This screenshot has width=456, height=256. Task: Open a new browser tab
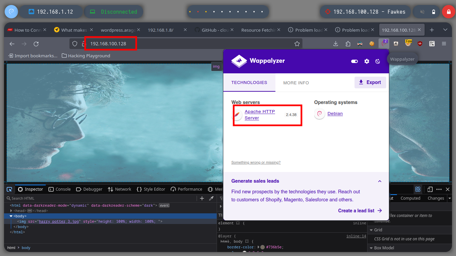(432, 30)
